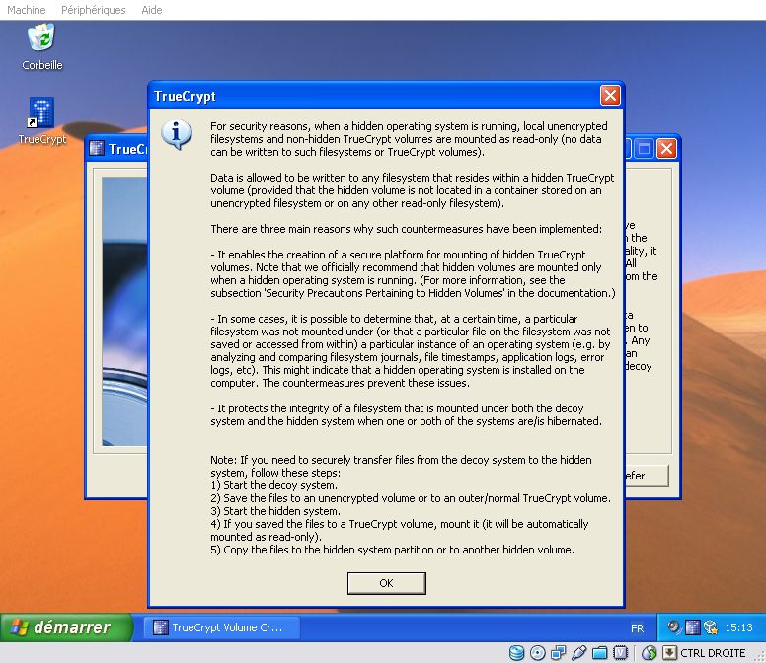Click the maximize button of the wizard window
The width and height of the screenshot is (766, 663).
pos(644,148)
